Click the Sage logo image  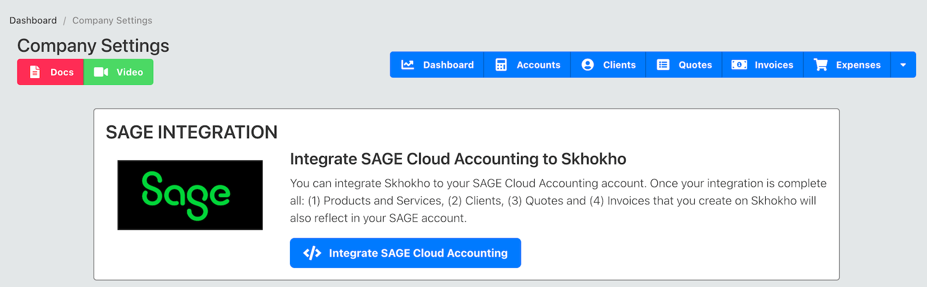click(x=190, y=195)
